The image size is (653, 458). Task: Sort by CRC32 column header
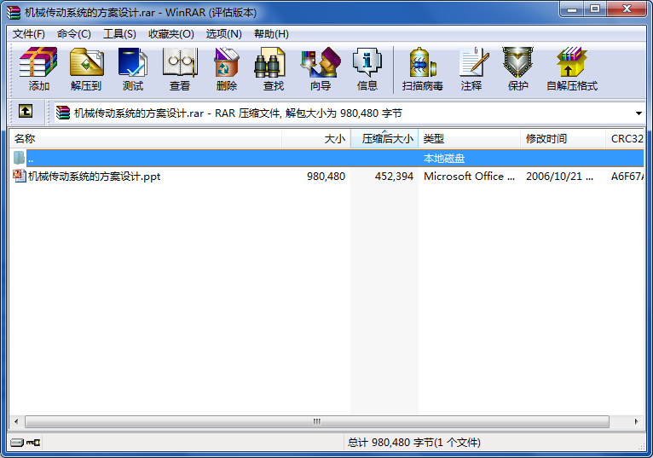[626, 139]
